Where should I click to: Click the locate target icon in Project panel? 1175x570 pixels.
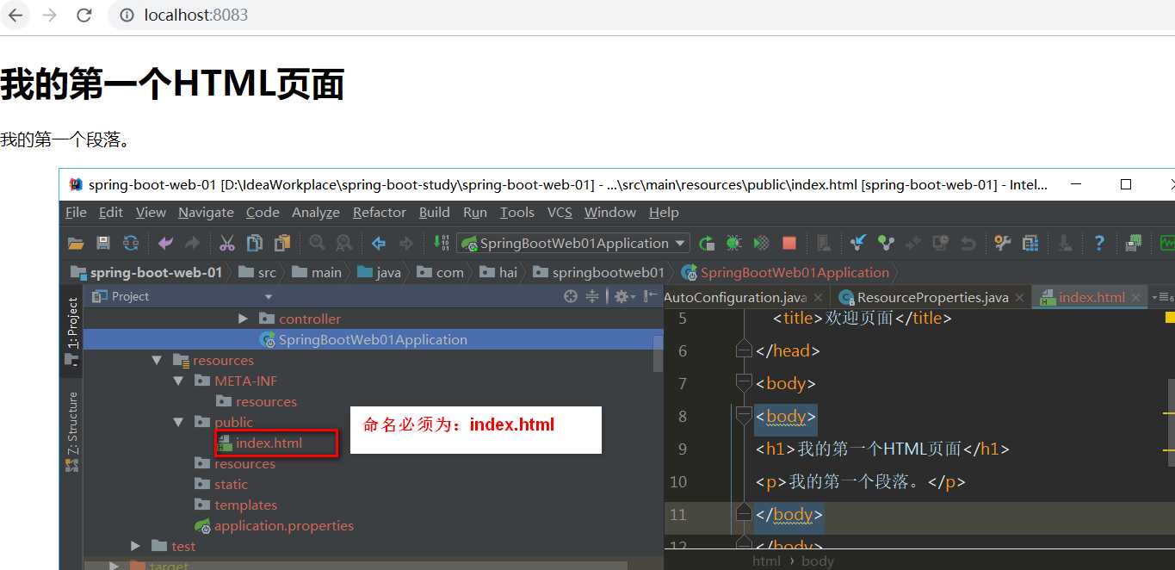570,296
